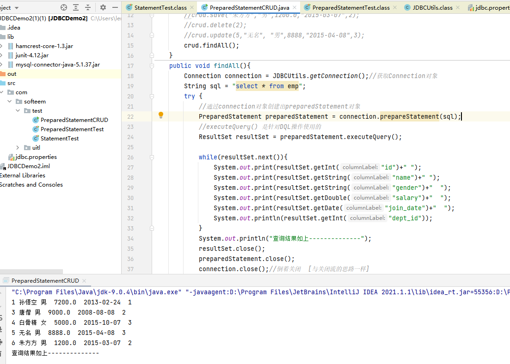Open jdbc.properties file in project tree

(36, 157)
